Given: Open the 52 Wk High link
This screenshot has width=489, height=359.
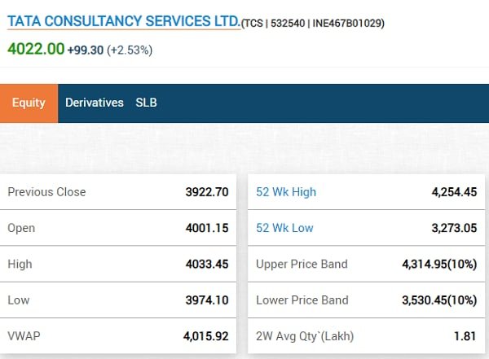Looking at the screenshot, I should [x=286, y=192].
